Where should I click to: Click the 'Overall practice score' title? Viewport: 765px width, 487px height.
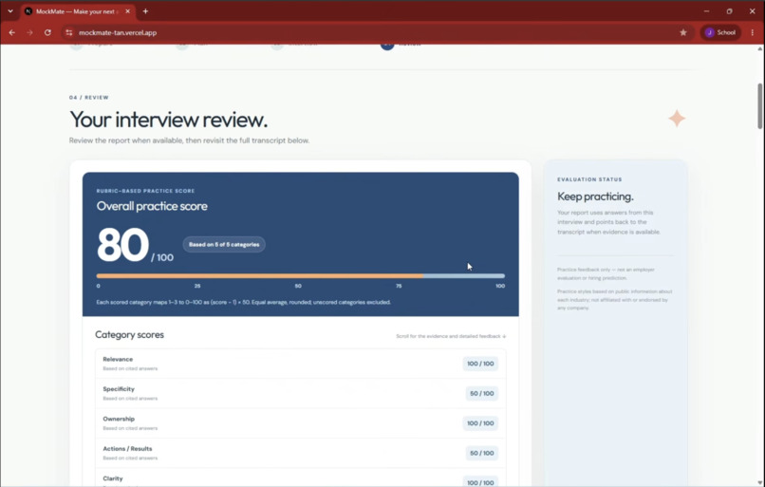[152, 206]
